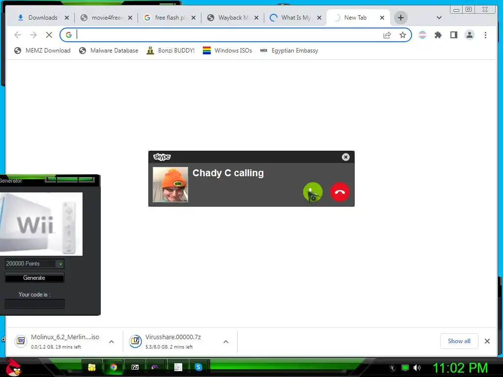This screenshot has height=377, width=503.
Task: Open the MEMZ Download bookmark
Action: (42, 51)
